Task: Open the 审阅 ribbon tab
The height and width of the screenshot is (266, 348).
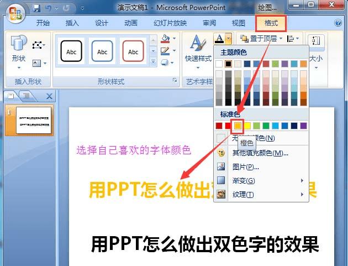Action: tap(209, 23)
